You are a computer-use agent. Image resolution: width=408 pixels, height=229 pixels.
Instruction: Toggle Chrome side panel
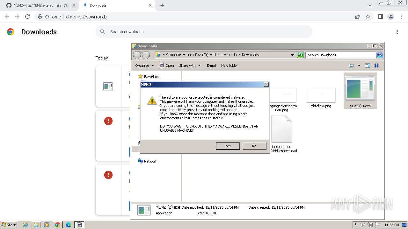click(380, 17)
